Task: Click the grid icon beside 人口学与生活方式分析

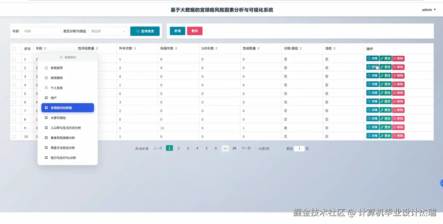Action: (46, 128)
